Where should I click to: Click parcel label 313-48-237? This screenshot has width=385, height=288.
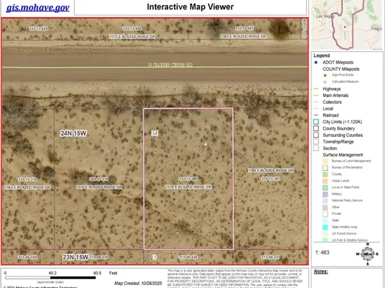[x=270, y=257]
